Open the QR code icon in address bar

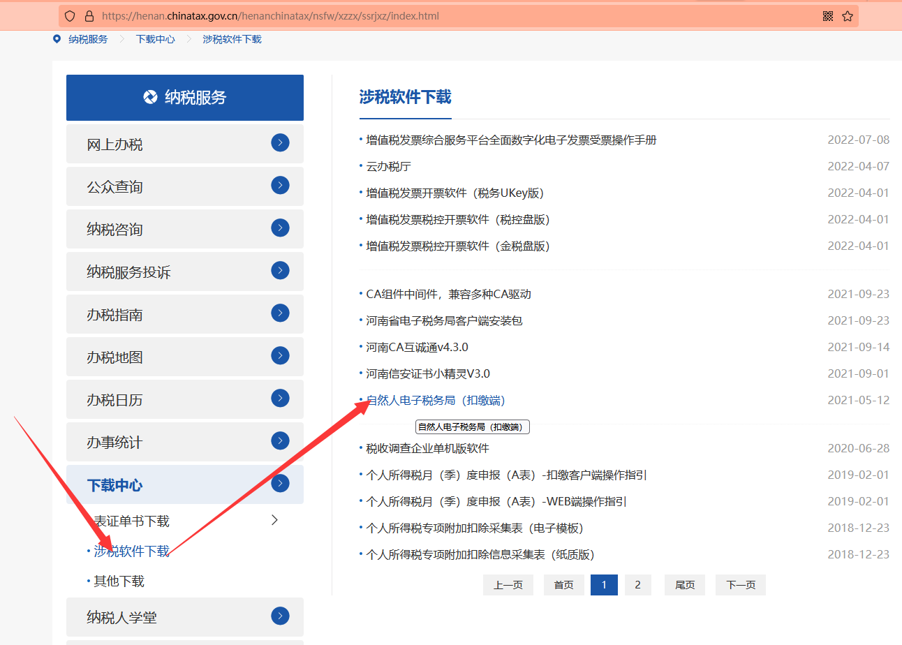click(x=828, y=16)
